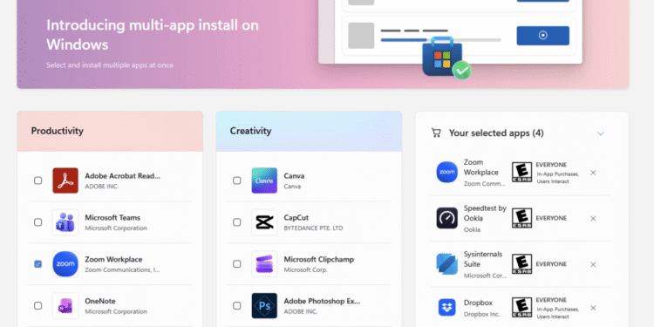The height and width of the screenshot is (327, 654).
Task: Click the 'Microsoft Clipchamp' app name
Action: pos(318,260)
